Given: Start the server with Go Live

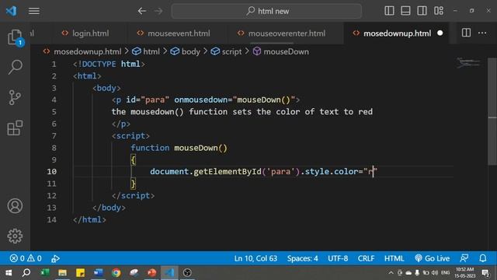Looking at the screenshot, I should point(432,258).
